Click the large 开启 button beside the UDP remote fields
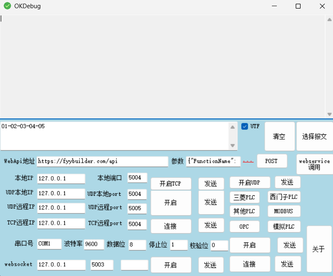The height and width of the screenshot is (276, 333). pos(171,203)
